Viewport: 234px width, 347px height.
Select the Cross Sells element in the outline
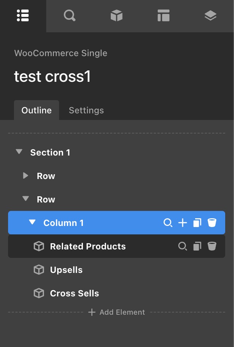pyautogui.click(x=74, y=293)
